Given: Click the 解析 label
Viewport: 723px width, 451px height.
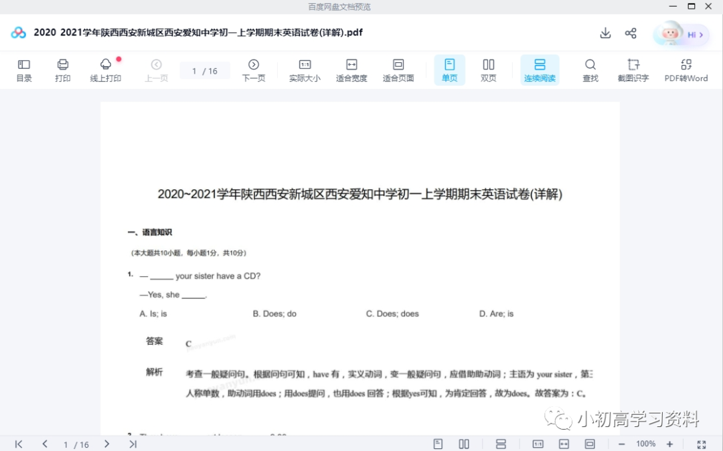Looking at the screenshot, I should click(155, 372).
